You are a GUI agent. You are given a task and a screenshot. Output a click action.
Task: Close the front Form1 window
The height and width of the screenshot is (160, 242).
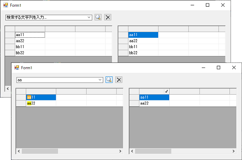[x=234, y=68]
